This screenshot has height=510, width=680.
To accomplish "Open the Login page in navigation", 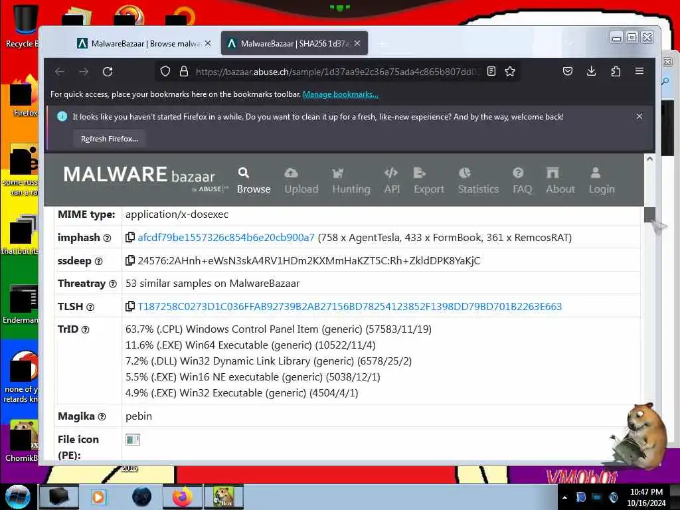I will [x=602, y=181].
